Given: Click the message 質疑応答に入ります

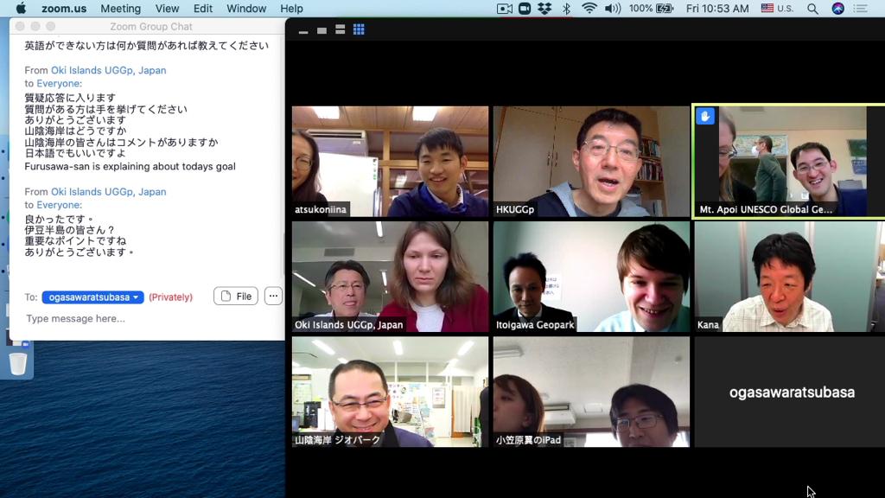Looking at the screenshot, I should click(70, 98).
